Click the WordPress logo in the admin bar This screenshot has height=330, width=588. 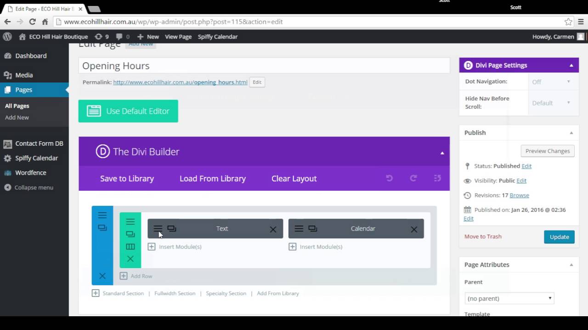tap(7, 37)
